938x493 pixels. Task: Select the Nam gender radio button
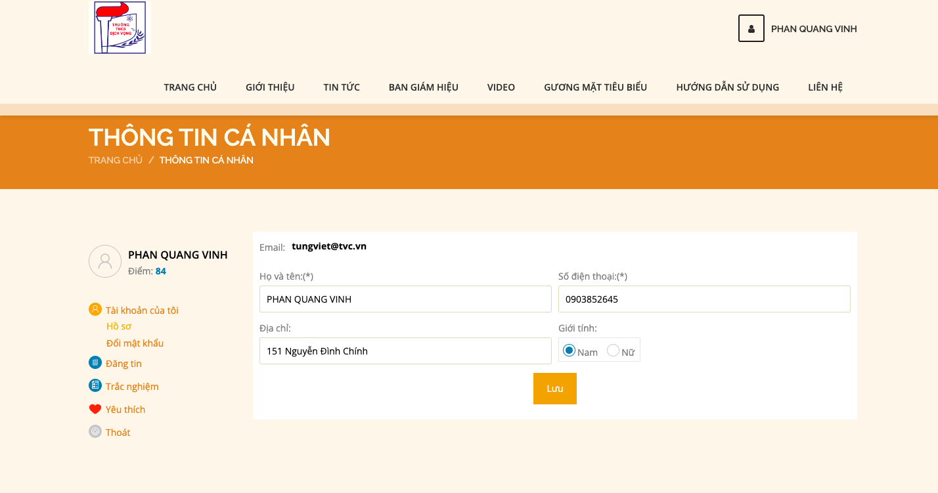point(569,351)
